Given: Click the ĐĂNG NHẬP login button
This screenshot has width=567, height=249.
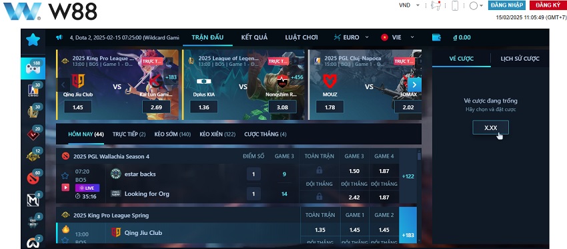Looking at the screenshot, I should coord(506,5).
